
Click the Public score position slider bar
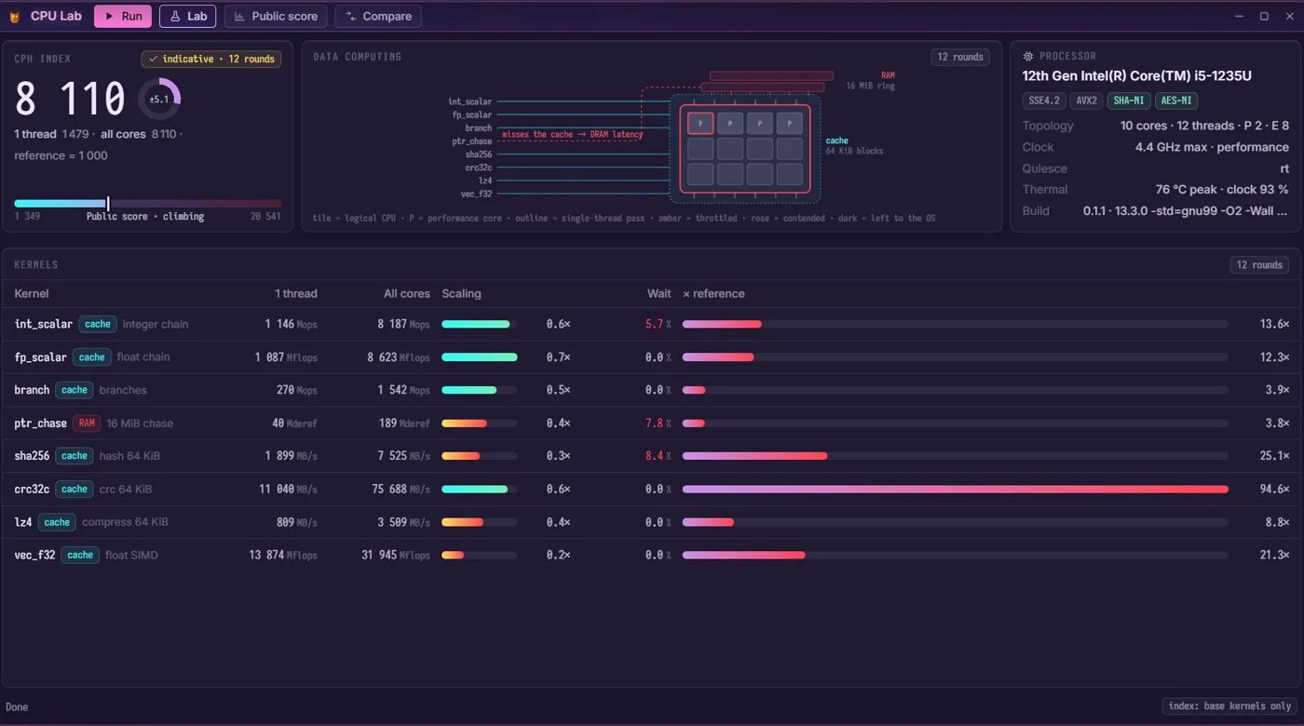point(147,203)
